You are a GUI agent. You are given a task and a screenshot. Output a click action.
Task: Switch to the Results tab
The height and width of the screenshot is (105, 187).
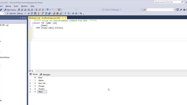click(x=34, y=74)
